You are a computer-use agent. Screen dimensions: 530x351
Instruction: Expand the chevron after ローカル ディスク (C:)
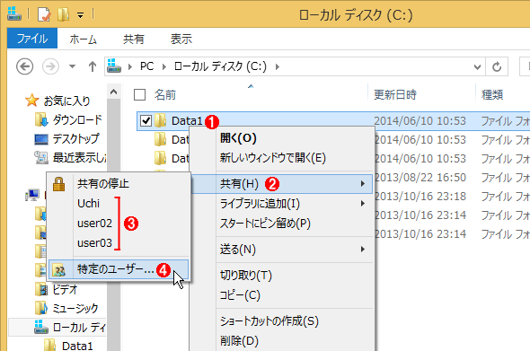[x=278, y=67]
